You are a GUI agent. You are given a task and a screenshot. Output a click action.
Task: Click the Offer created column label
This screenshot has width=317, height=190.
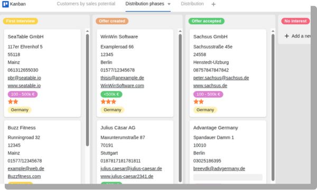pyautogui.click(x=112, y=21)
